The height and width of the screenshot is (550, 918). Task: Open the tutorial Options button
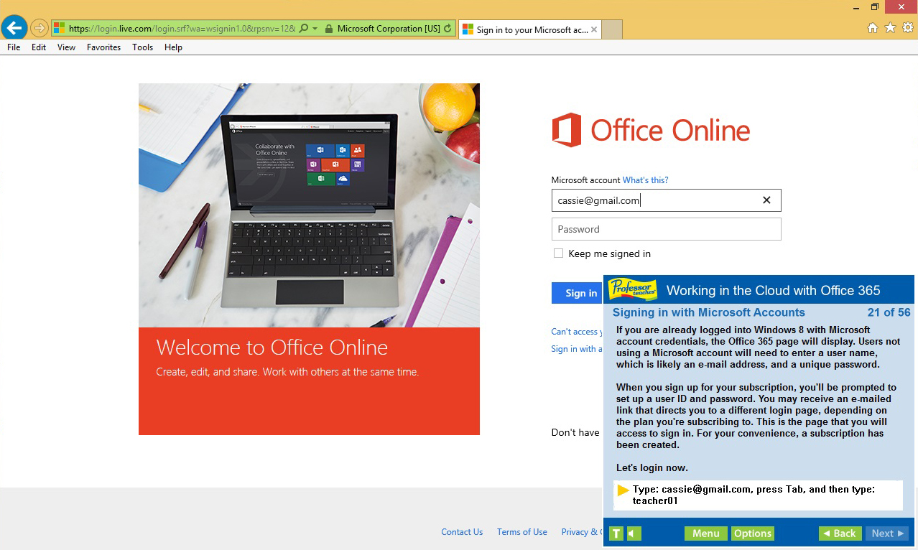pos(752,533)
